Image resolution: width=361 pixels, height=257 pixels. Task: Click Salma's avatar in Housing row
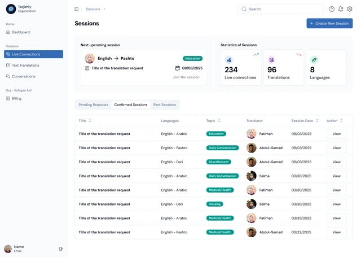(252, 204)
